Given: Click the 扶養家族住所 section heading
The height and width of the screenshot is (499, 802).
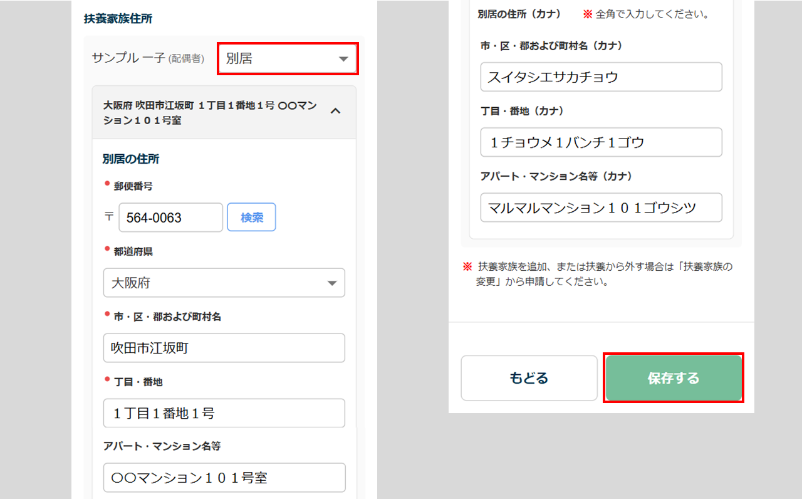Looking at the screenshot, I should [x=118, y=19].
